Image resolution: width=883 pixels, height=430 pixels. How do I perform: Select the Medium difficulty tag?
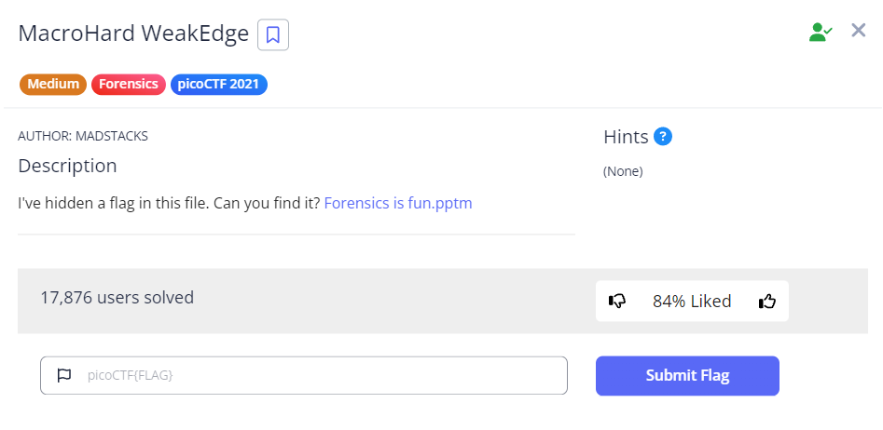(53, 85)
